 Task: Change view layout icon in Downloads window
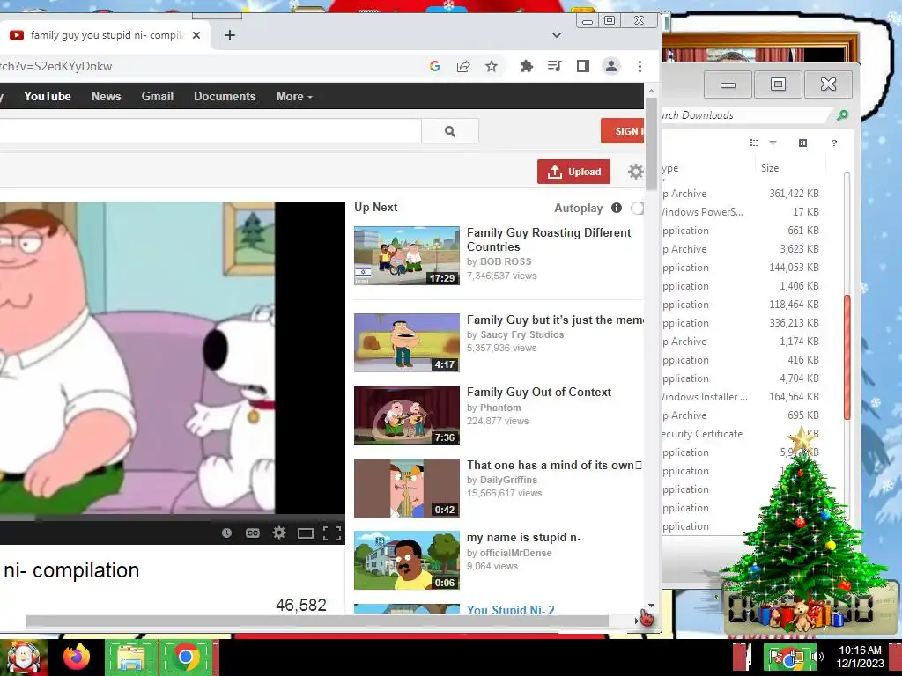(754, 143)
